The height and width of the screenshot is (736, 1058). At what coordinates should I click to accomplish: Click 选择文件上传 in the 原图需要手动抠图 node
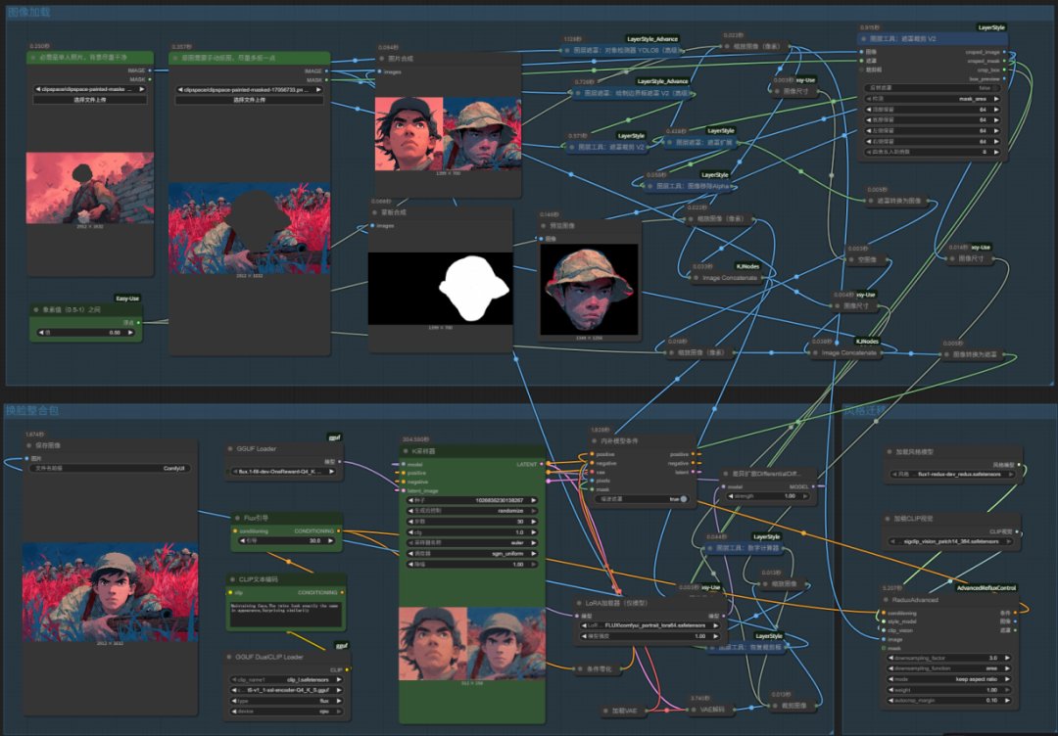[x=249, y=100]
